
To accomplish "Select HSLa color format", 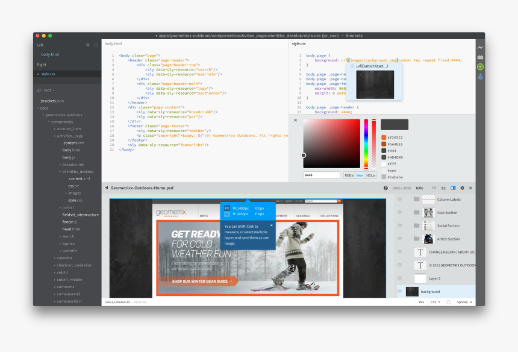I will click(370, 175).
